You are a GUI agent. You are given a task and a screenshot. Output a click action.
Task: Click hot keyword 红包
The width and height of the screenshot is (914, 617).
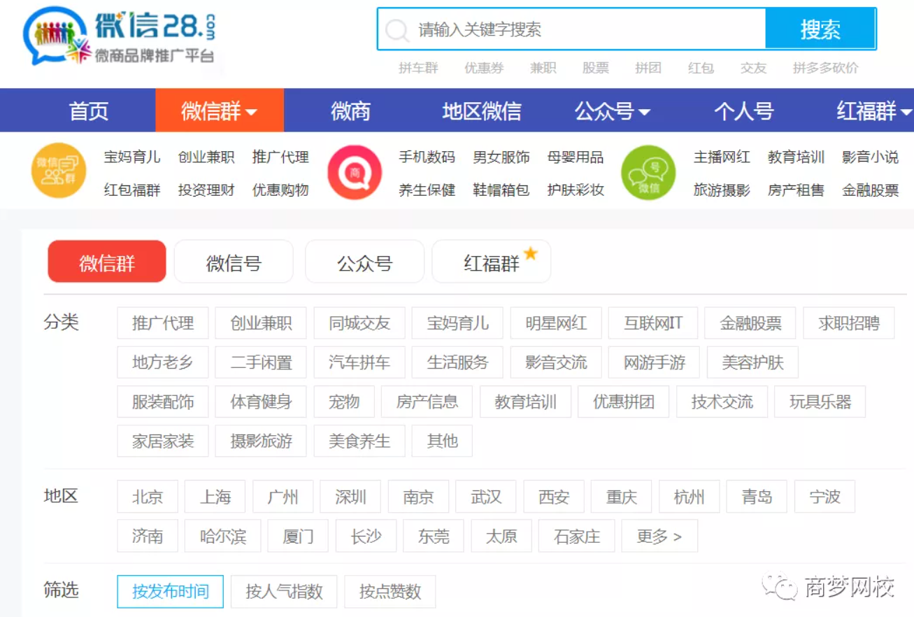click(x=701, y=68)
